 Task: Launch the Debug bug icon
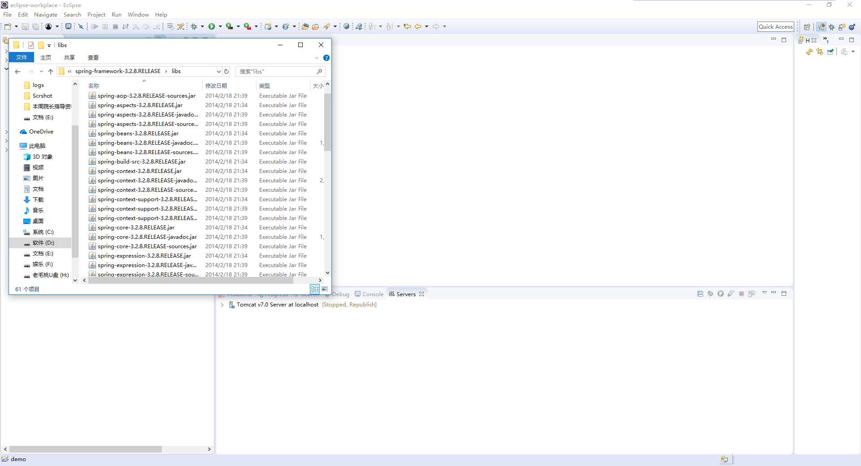(194, 26)
